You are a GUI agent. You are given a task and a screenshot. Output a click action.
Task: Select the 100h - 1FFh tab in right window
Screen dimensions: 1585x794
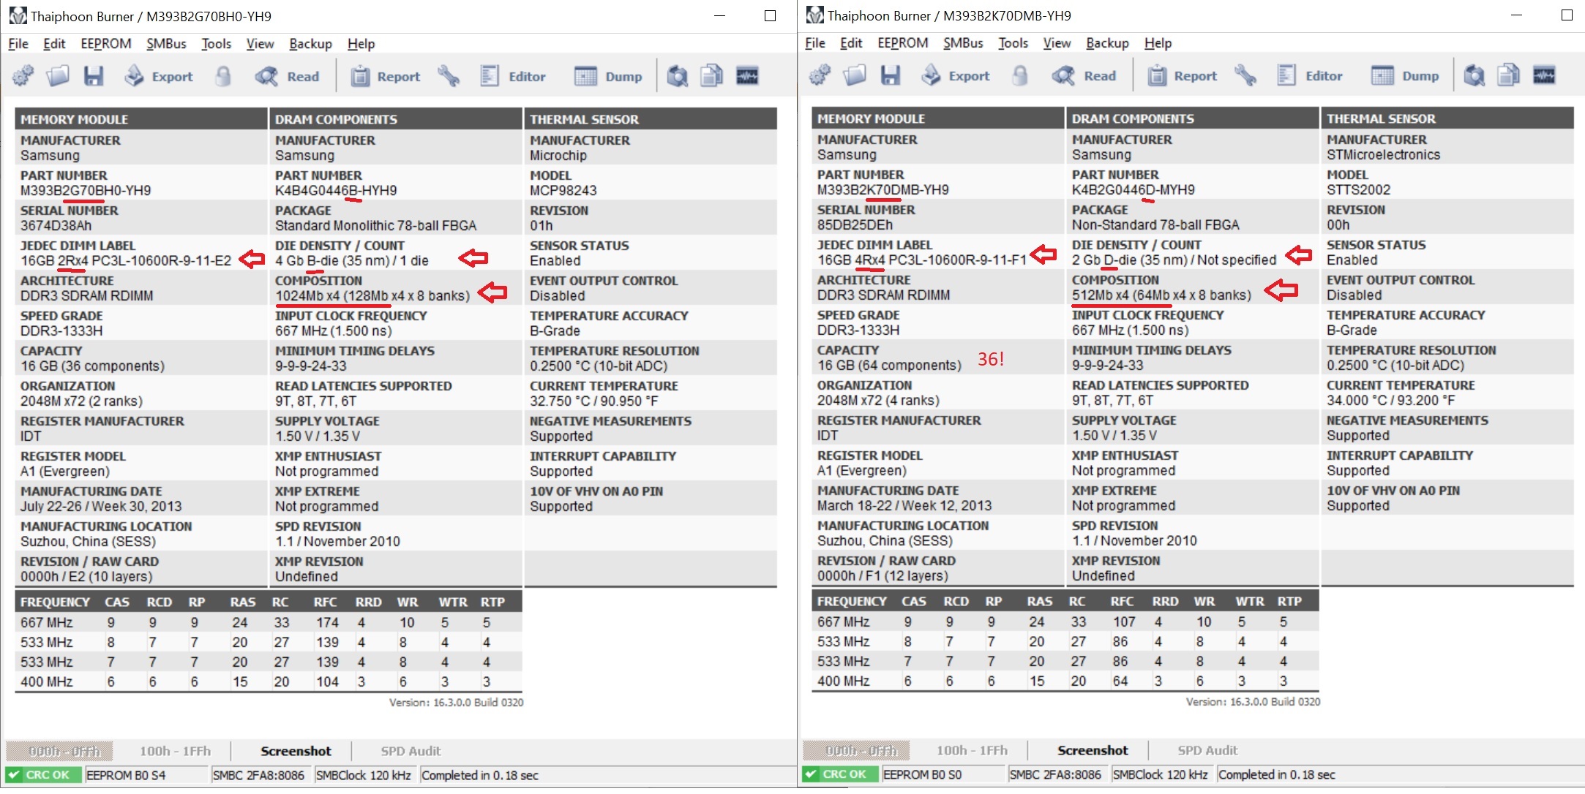click(972, 750)
